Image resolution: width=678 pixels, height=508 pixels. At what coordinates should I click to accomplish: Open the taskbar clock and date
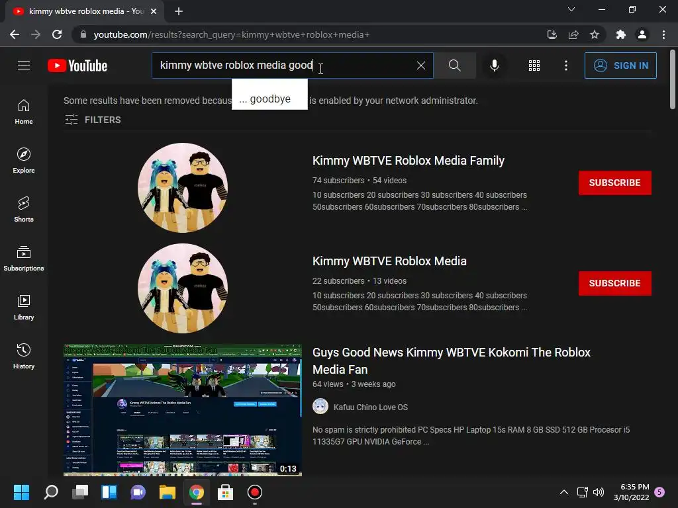tap(631, 492)
